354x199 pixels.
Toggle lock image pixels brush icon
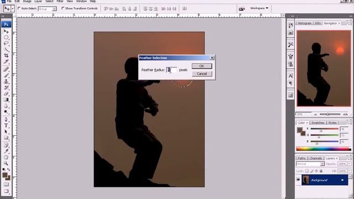(x=312, y=171)
